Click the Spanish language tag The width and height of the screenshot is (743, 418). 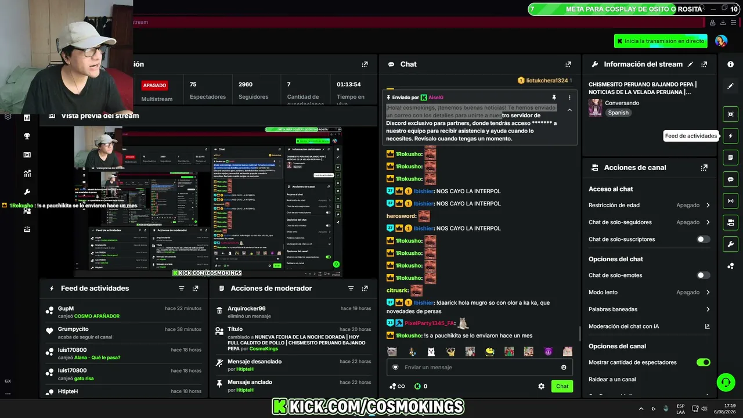[x=618, y=113]
